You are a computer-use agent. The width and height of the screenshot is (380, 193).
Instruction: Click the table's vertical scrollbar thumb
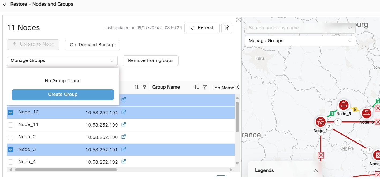237,117
